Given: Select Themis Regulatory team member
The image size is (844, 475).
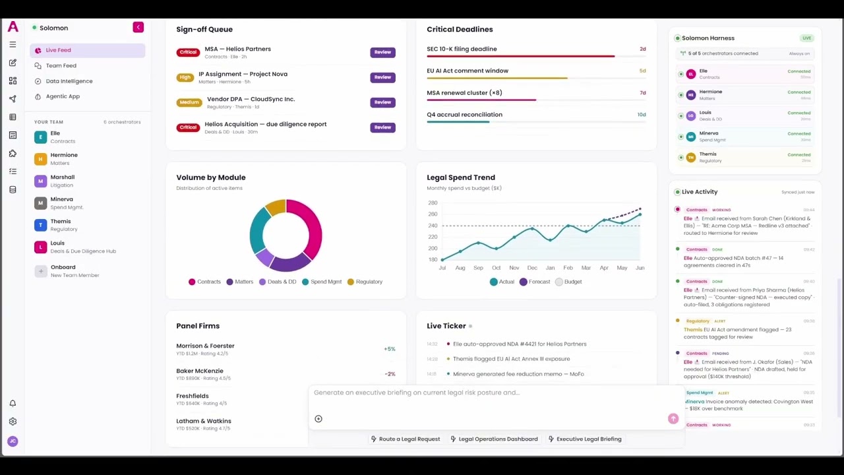Looking at the screenshot, I should click(87, 225).
